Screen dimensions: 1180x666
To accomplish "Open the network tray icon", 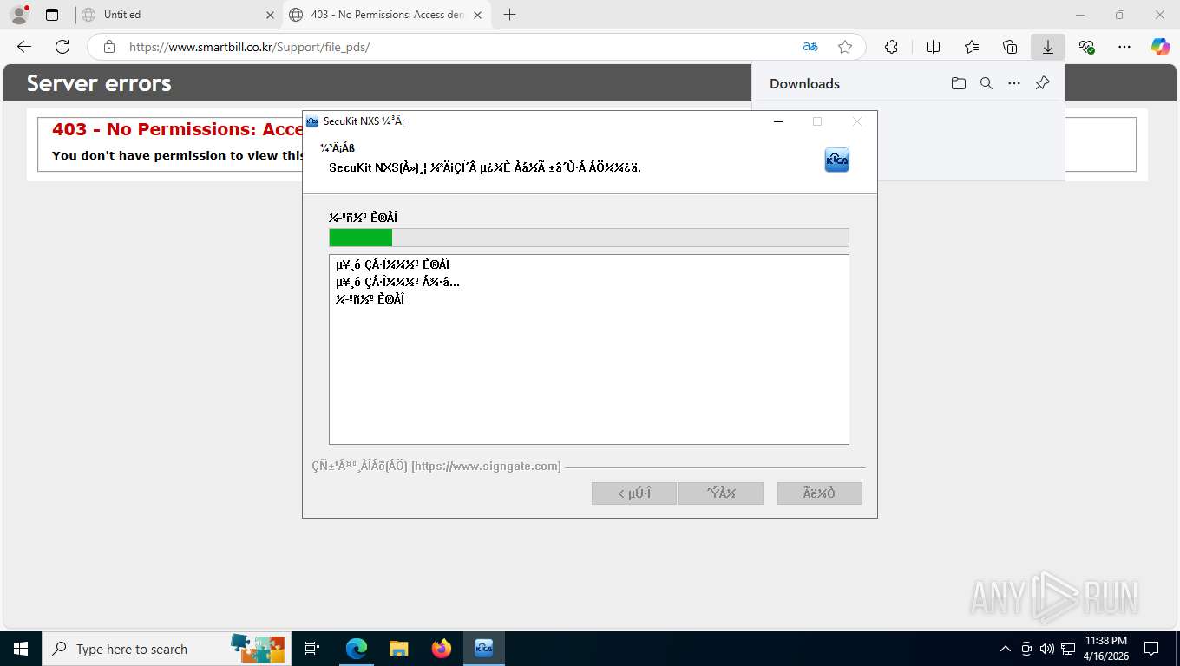I will coord(1068,649).
